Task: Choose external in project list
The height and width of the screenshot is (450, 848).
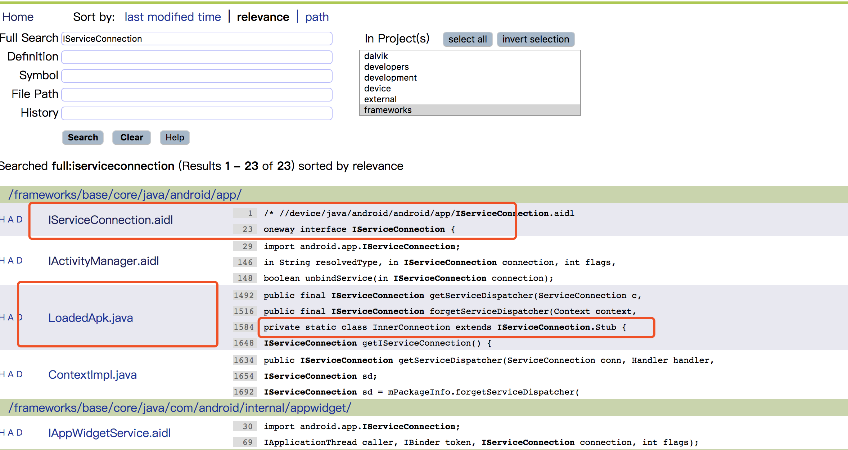Action: click(x=380, y=99)
